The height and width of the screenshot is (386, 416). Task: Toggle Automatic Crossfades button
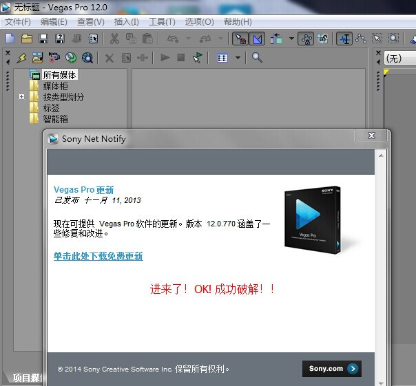pyautogui.click(x=257, y=39)
